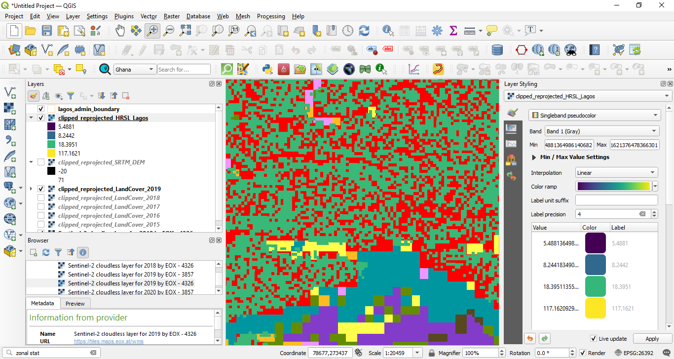Click the Pan Map to Selection icon
Viewport: 674px width, 359px height.
136,31
